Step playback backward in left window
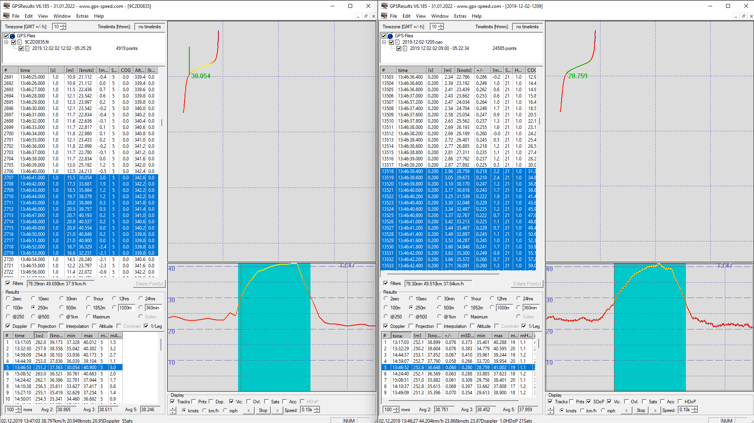This screenshot has width=754, height=423. click(248, 410)
